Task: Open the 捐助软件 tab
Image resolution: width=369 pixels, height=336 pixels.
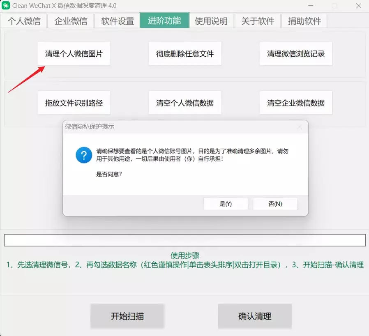Action: click(304, 21)
